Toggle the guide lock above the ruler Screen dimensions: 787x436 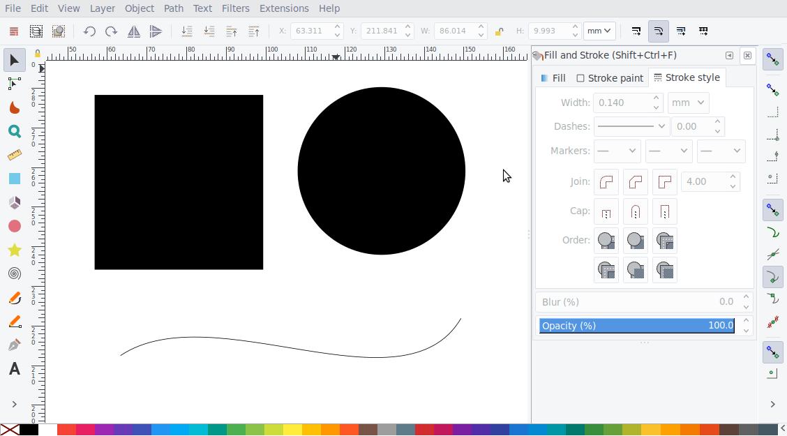pyautogui.click(x=38, y=54)
